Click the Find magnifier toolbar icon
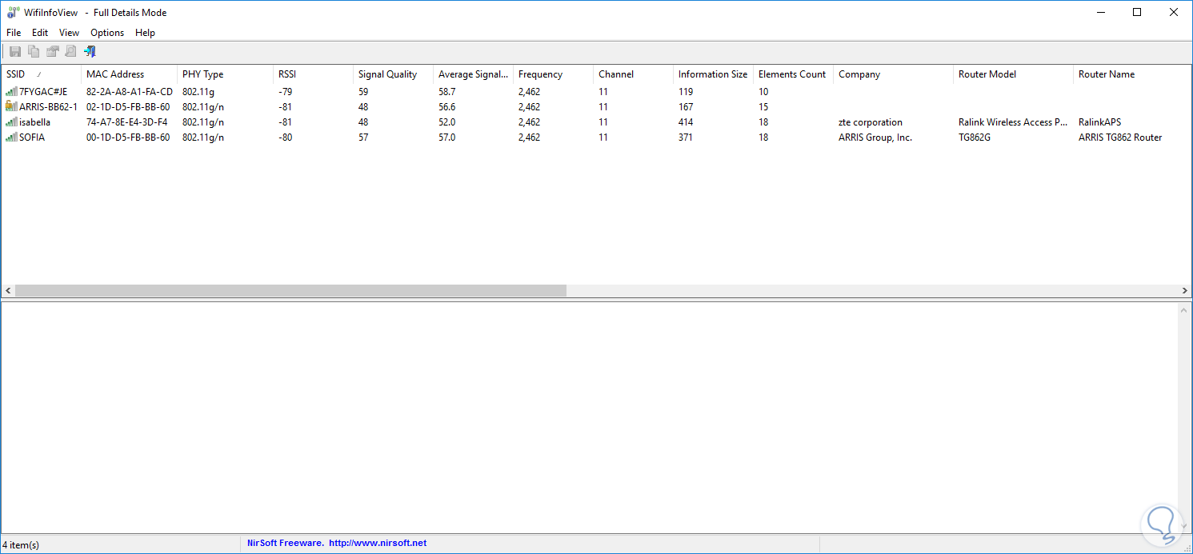1193x554 pixels. 70,52
